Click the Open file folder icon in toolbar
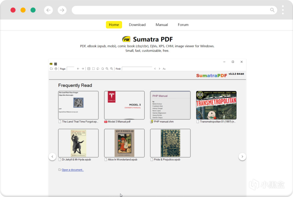The height and width of the screenshot is (197, 293). pos(51,69)
